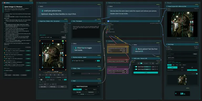Image resolution: width=202 pixels, height=101 pixels.
Task: Click the Browse button in Save Image
Action: (195, 54)
